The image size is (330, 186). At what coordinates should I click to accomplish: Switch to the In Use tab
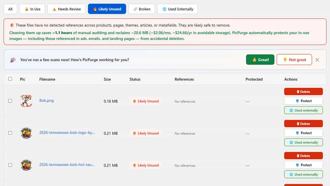coord(32,9)
